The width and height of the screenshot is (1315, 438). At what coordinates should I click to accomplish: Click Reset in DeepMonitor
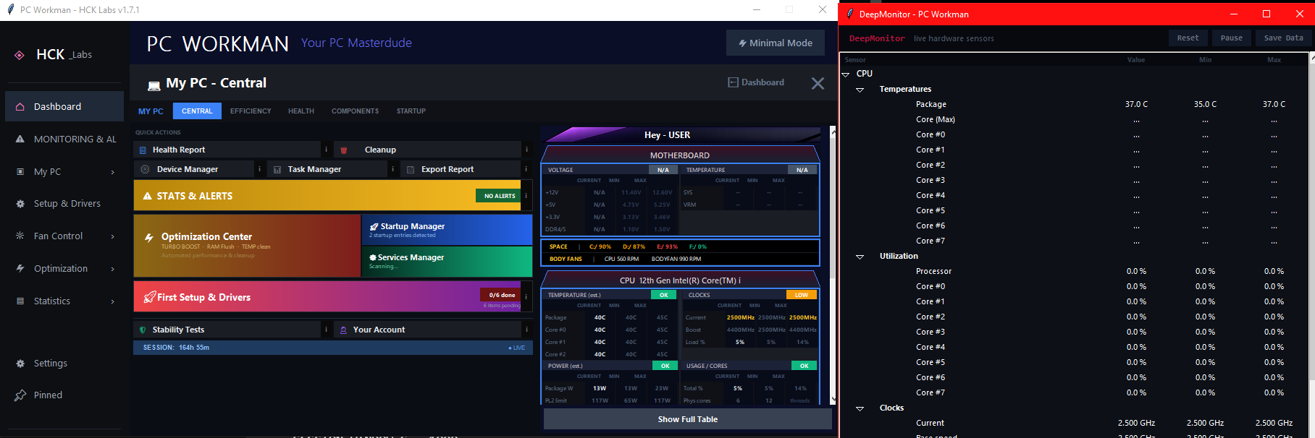pos(1188,38)
